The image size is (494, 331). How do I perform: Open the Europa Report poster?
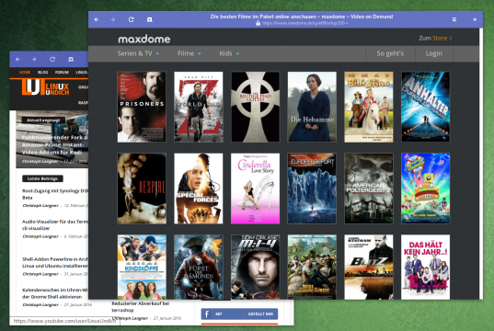[x=312, y=188]
